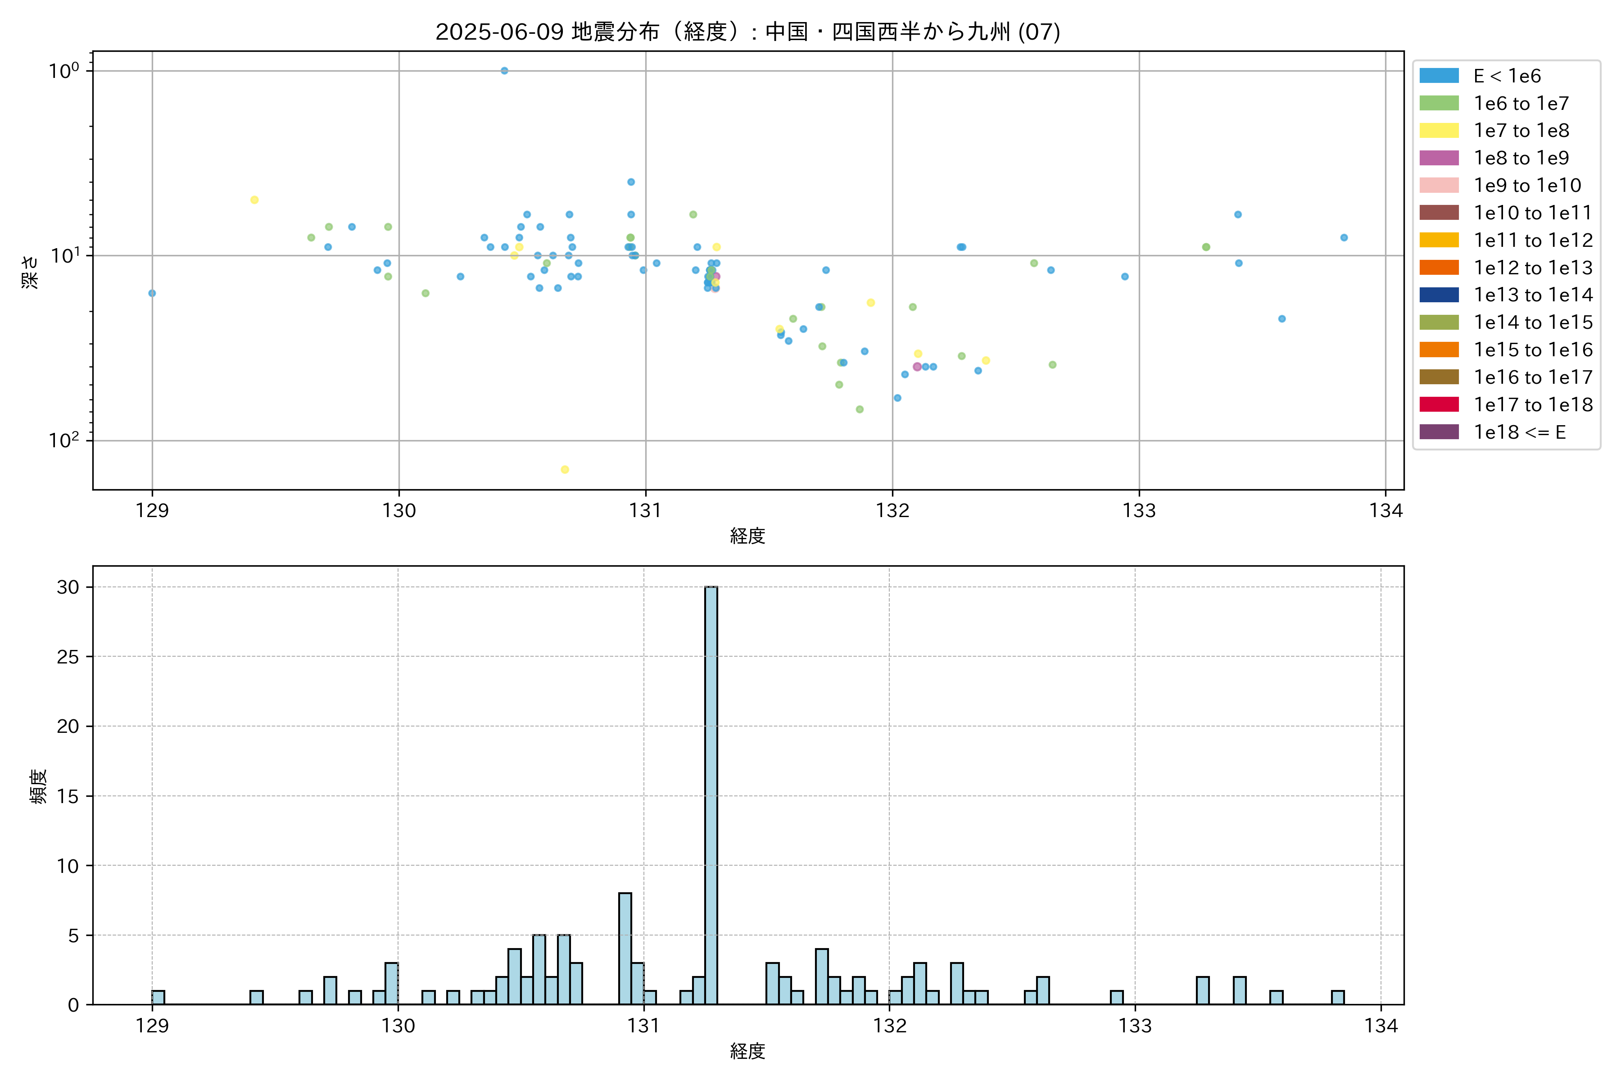1621x1081 pixels.
Task: Click the histogram bar with height 8
Action: 625,948
